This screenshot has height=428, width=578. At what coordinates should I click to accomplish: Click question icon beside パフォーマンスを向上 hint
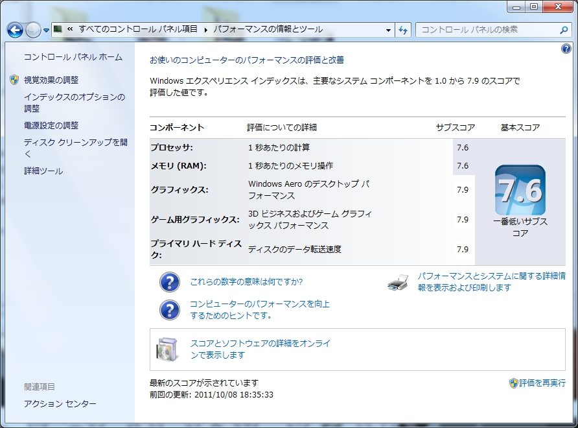pos(170,310)
